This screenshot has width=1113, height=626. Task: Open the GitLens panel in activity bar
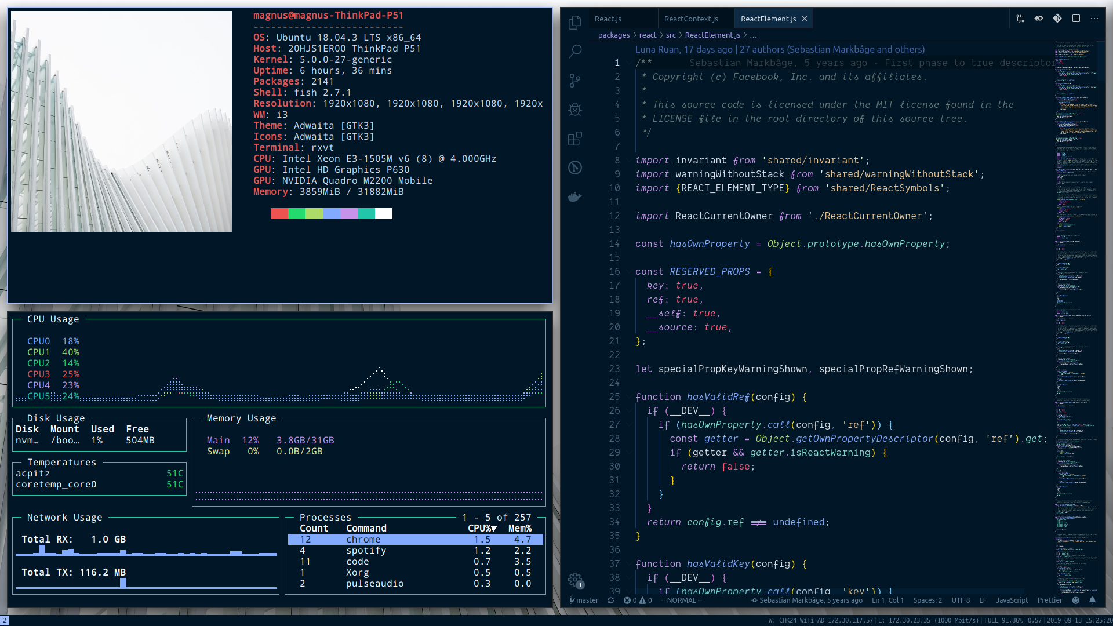(575, 168)
